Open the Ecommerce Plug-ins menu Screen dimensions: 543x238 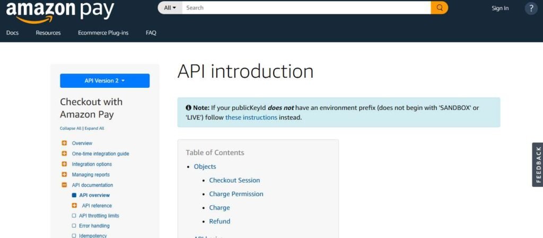click(103, 33)
